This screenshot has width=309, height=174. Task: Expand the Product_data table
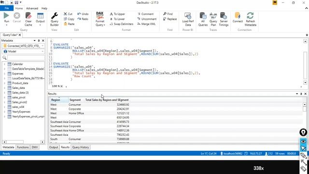[x=4, y=83]
